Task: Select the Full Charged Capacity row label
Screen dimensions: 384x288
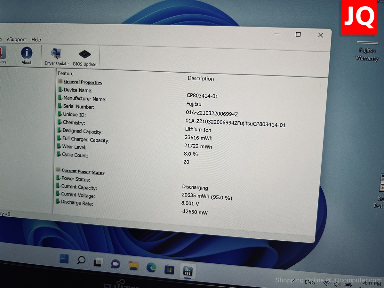Action: pos(86,139)
